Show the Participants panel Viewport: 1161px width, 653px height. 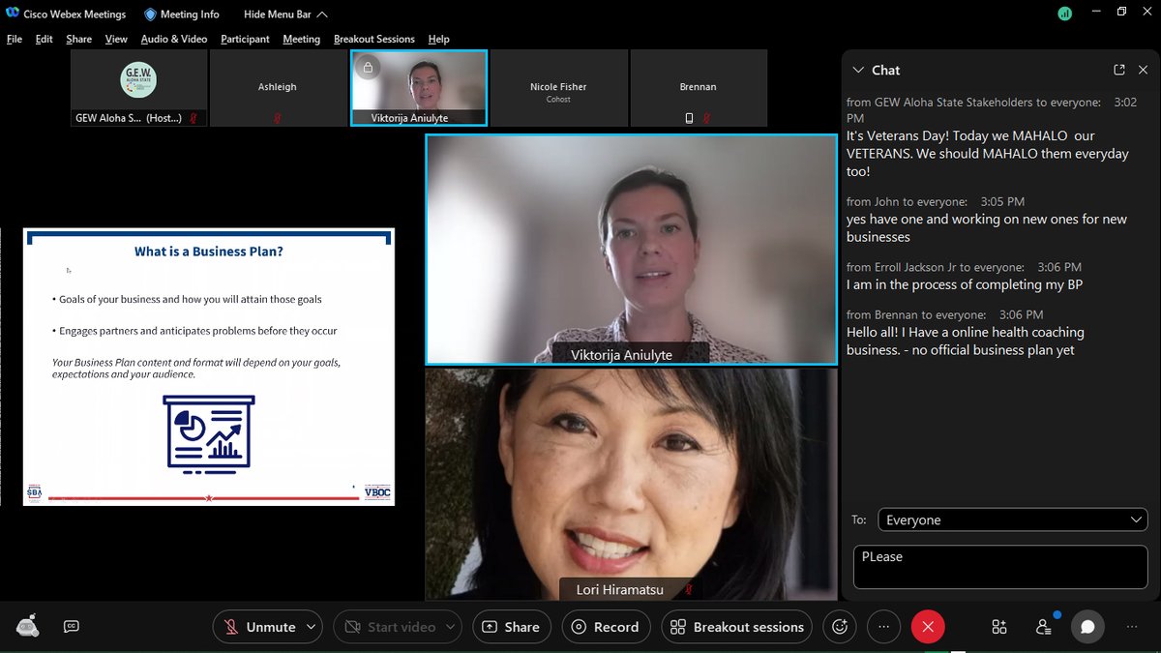click(1043, 627)
